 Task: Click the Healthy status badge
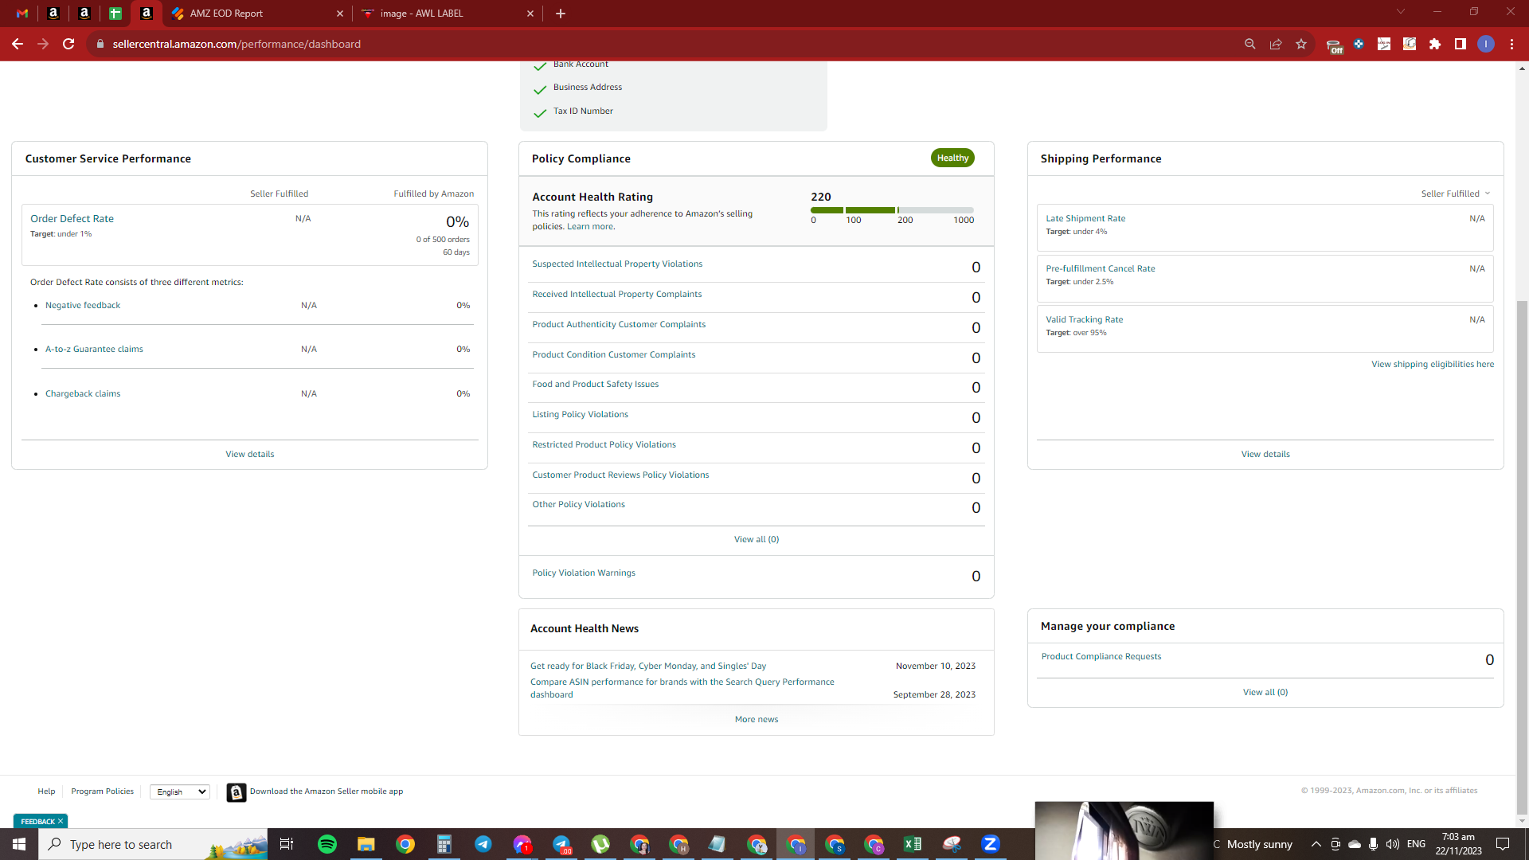(952, 158)
